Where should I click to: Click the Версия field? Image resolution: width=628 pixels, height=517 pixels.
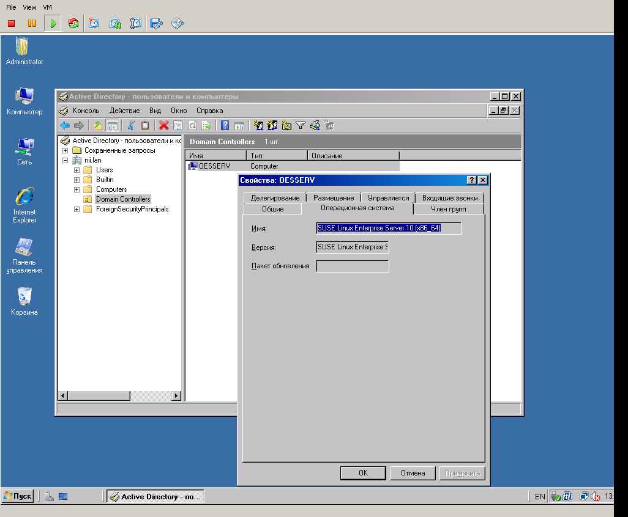[x=353, y=247]
